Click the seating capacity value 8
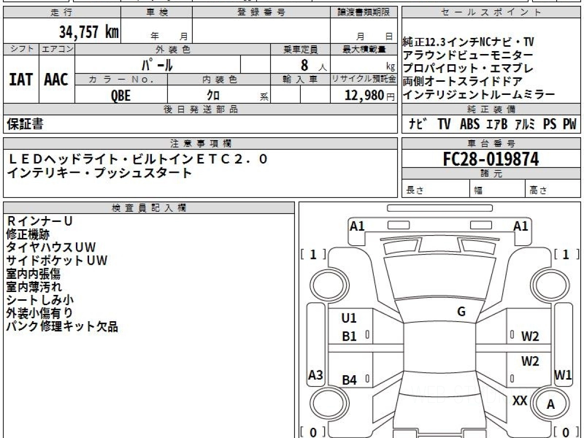 click(x=304, y=64)
